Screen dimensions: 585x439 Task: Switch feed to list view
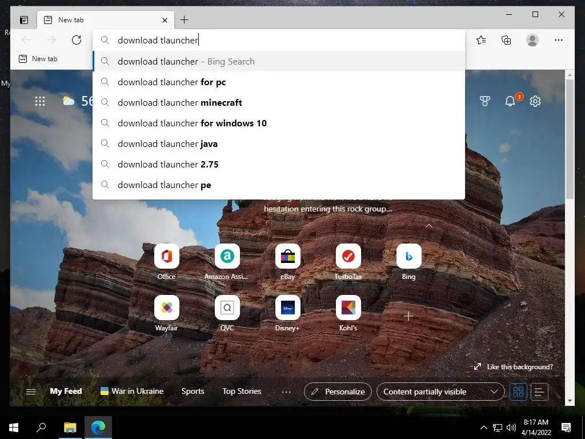click(539, 392)
